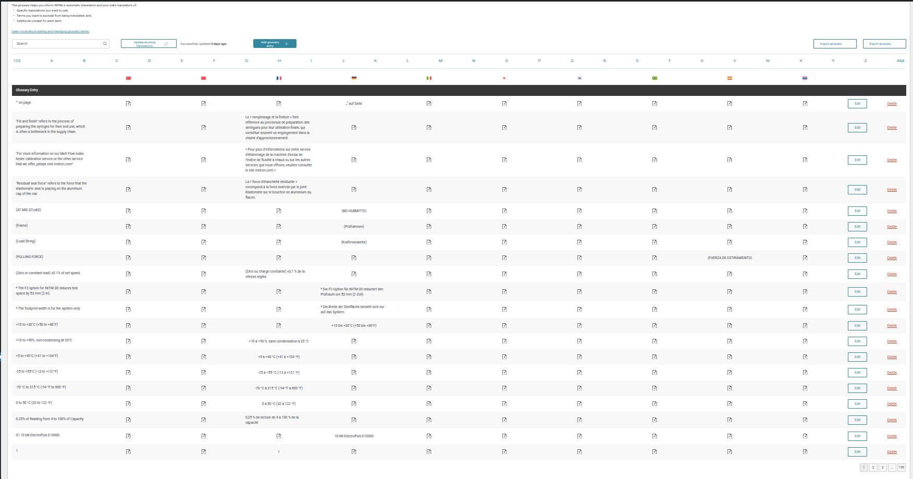Click the South Korean flag column header

(x=579, y=78)
